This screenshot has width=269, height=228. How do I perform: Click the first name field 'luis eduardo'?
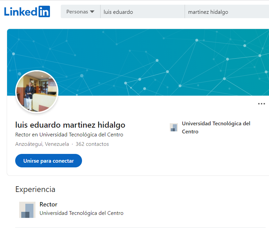tap(142, 12)
